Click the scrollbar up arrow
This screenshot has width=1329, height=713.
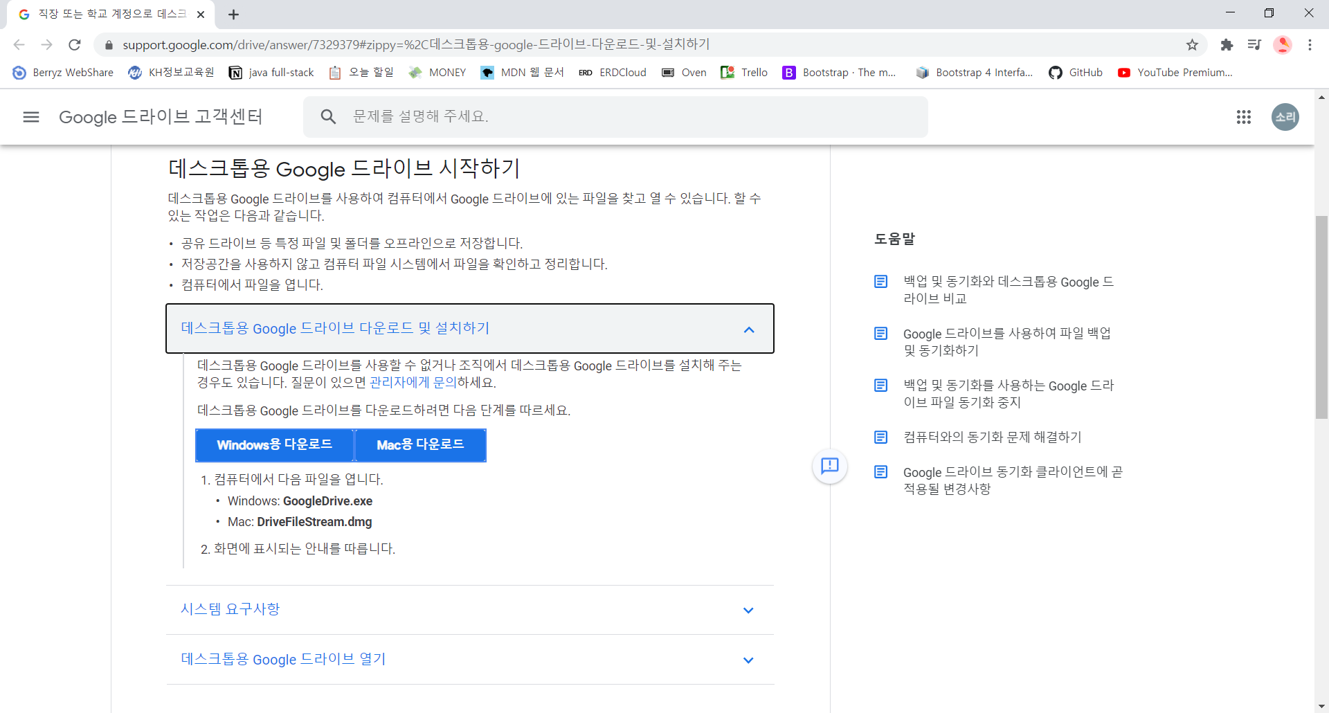click(1322, 97)
